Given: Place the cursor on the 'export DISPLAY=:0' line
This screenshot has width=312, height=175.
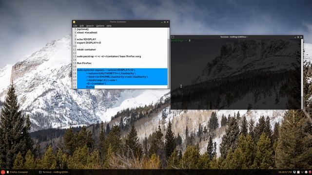Looking at the screenshot, I should pos(89,43).
